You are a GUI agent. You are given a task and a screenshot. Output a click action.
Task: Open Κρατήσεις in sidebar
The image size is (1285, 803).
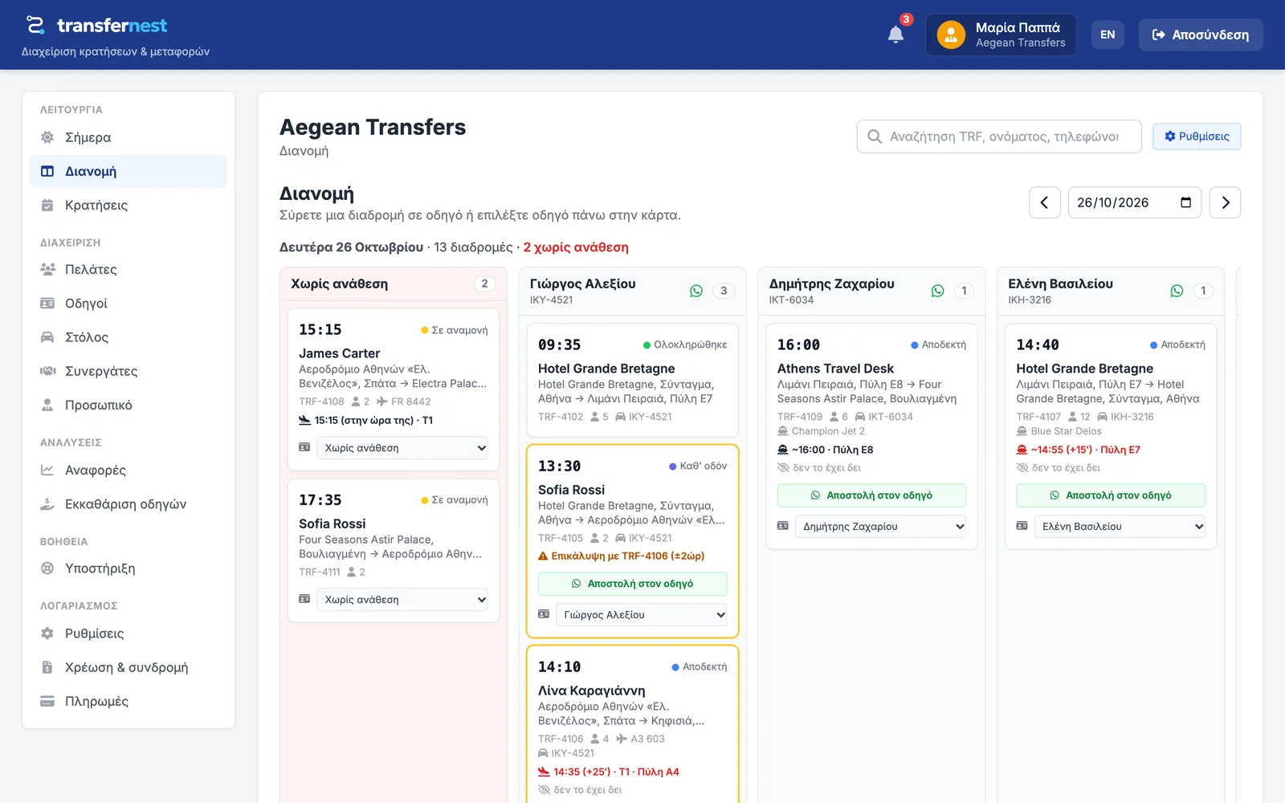click(128, 205)
